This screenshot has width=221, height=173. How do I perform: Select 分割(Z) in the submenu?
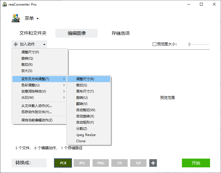pyautogui.click(x=89, y=129)
